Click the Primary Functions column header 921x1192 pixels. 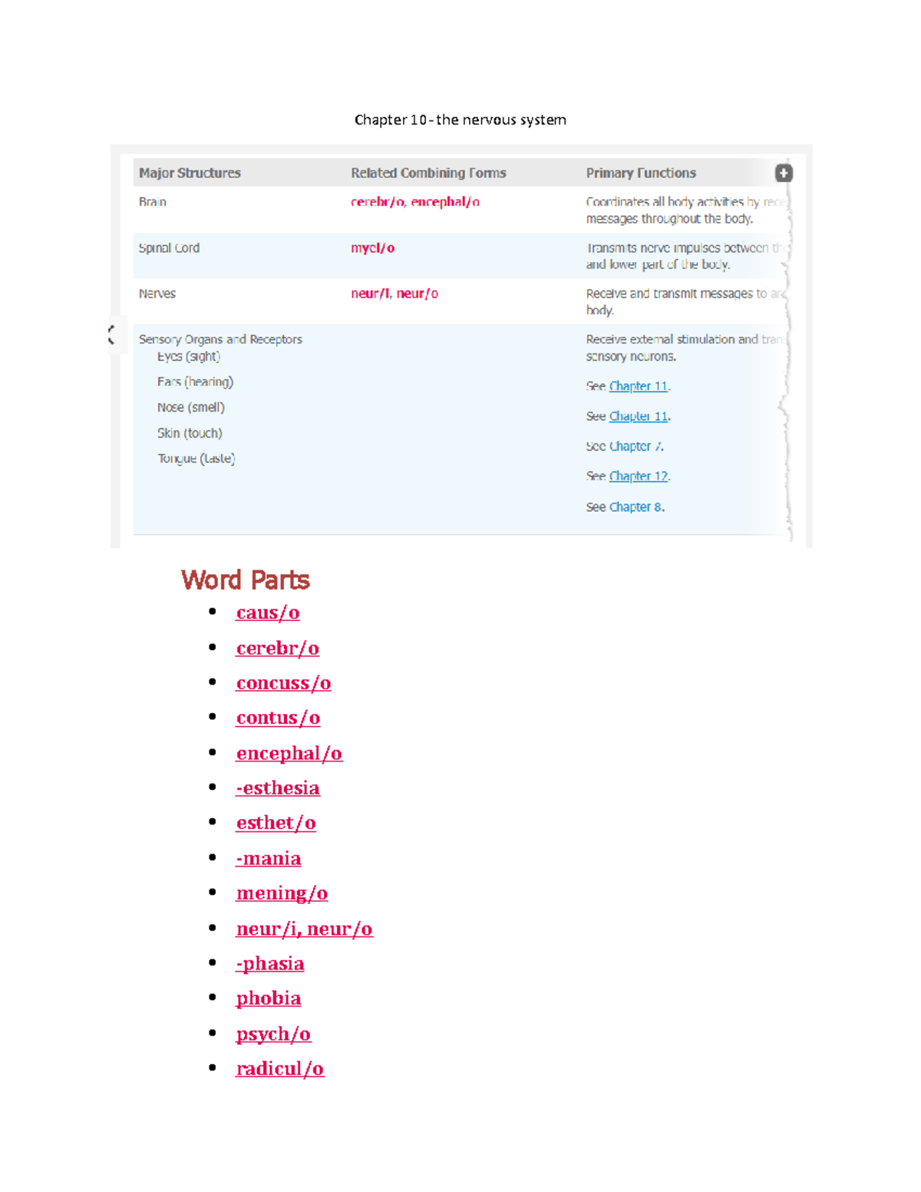click(x=641, y=173)
